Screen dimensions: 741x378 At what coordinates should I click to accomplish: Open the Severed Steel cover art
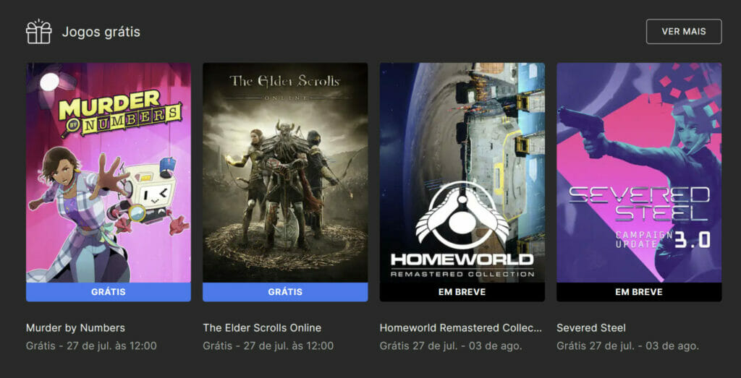(639, 173)
